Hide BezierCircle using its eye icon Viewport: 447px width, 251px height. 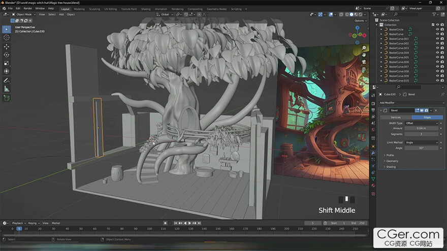[x=437, y=29]
